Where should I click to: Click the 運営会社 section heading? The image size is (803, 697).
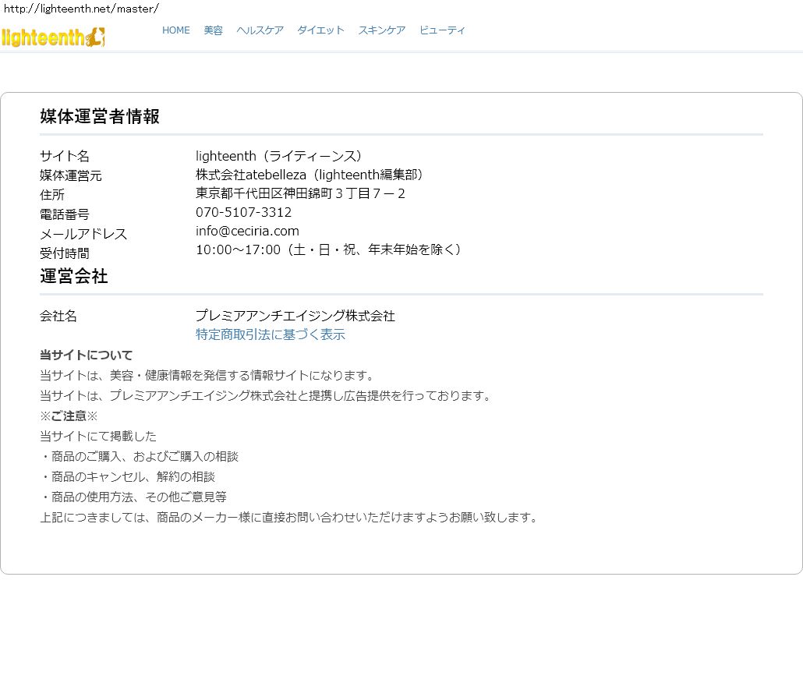74,276
